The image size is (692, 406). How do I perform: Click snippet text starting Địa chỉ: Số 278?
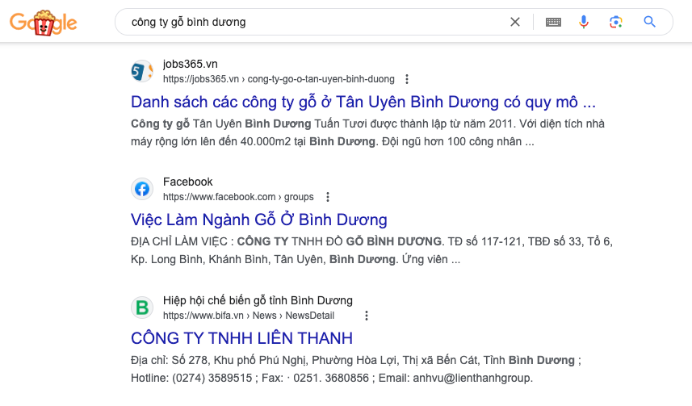[x=356, y=369]
